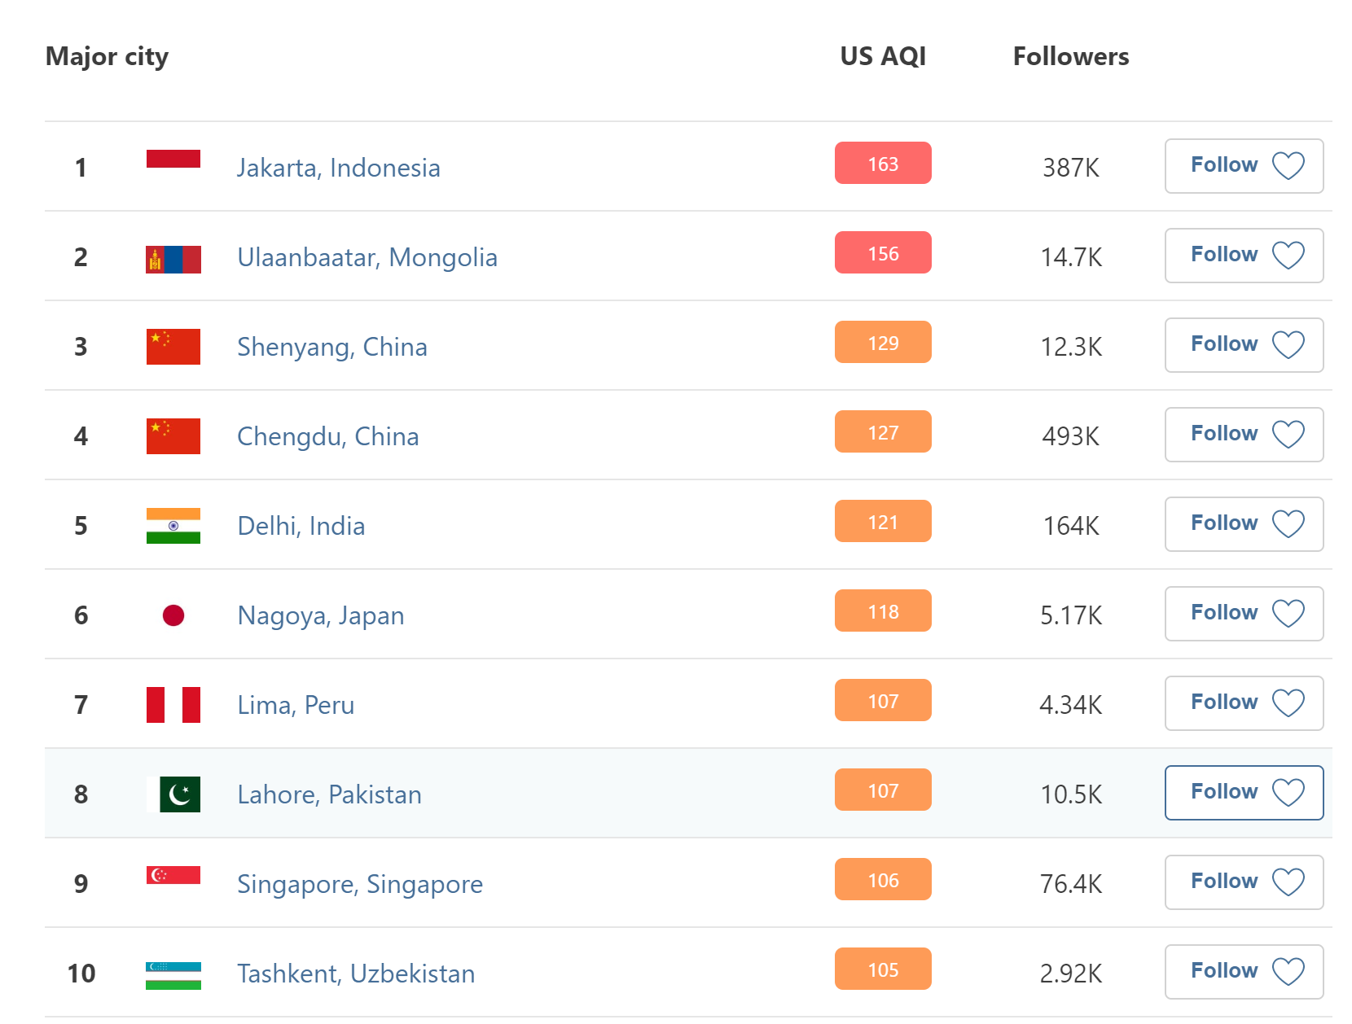
Task: Click the Followers column header
Action: click(1071, 56)
